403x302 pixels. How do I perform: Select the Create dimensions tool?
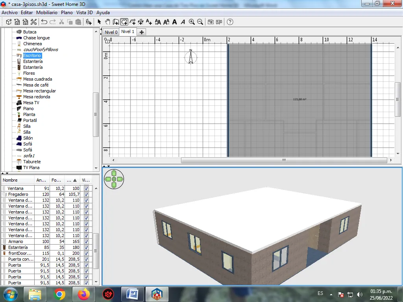(140, 22)
